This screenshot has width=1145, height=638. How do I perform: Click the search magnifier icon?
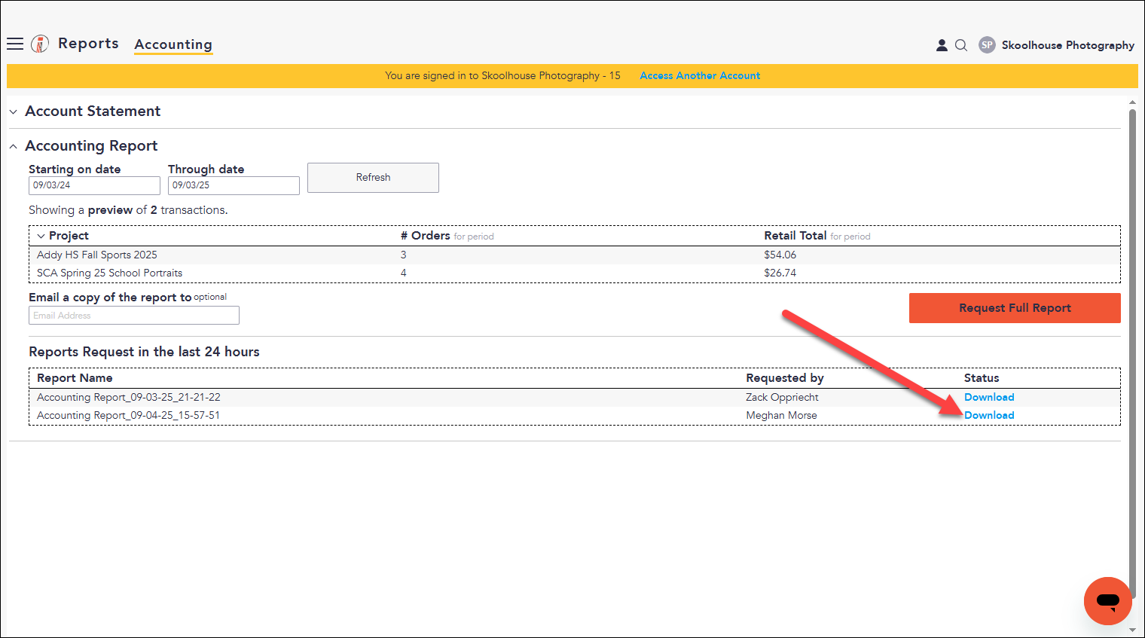point(961,45)
